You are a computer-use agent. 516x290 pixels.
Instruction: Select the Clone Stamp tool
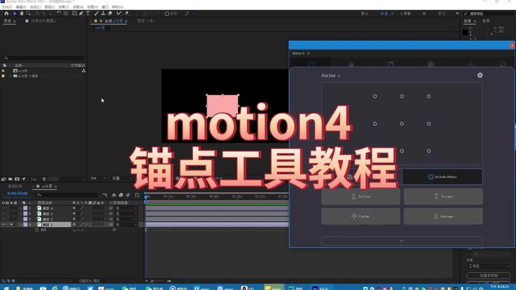click(103, 13)
